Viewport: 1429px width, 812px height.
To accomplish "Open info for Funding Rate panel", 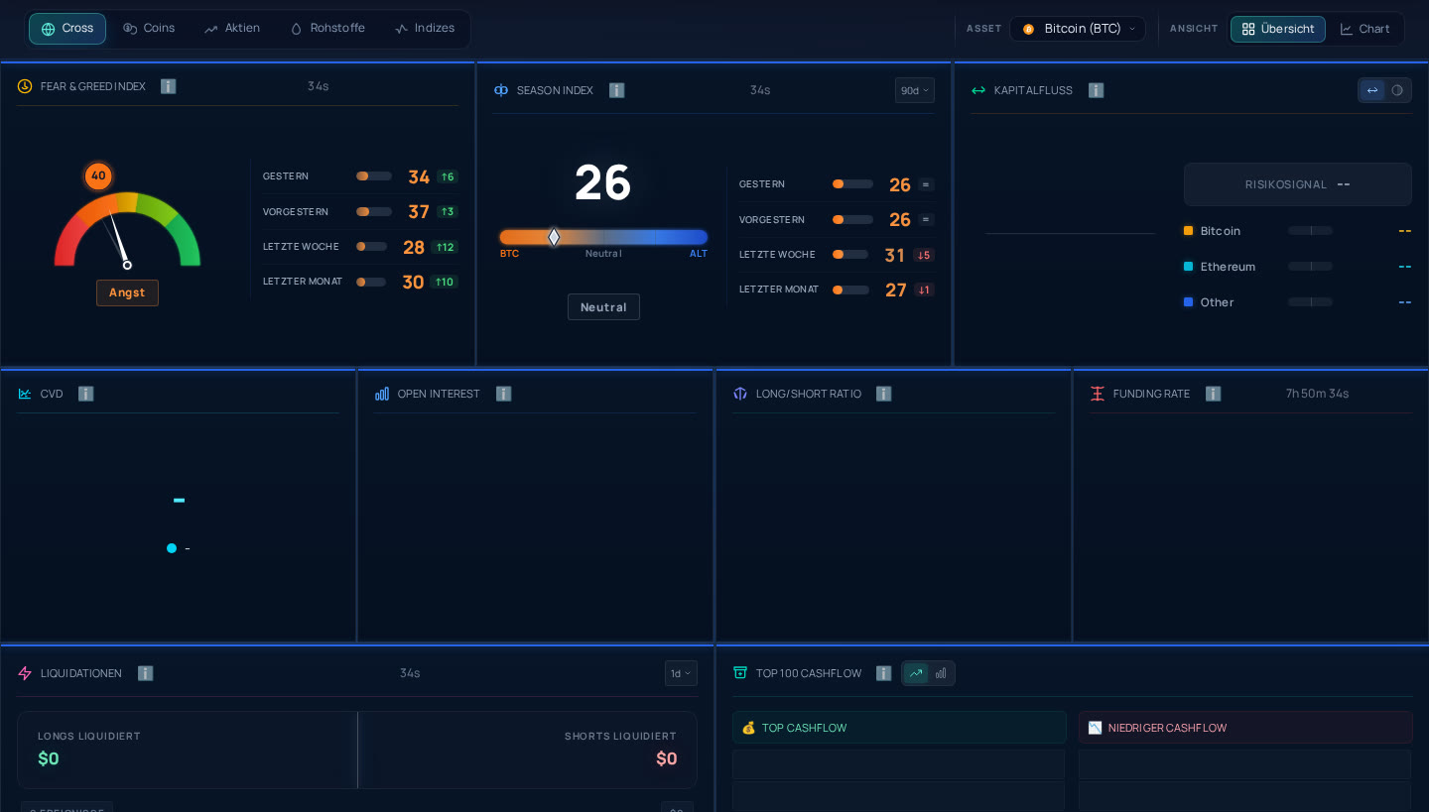I will pos(1213,394).
